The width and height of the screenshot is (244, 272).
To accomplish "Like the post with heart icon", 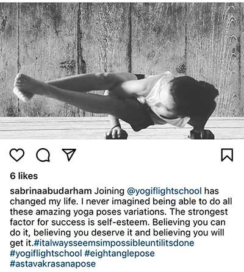I will coord(17,155).
